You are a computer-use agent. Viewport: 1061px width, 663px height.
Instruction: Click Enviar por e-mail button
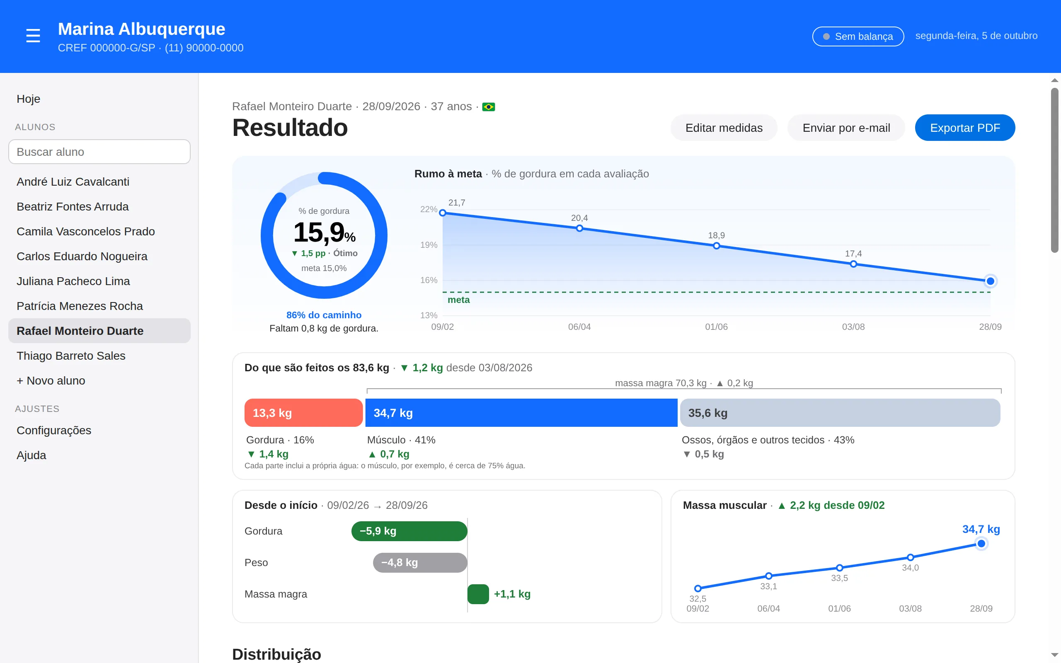(846, 128)
